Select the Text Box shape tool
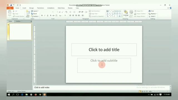178x100 pixels. click(107, 11)
